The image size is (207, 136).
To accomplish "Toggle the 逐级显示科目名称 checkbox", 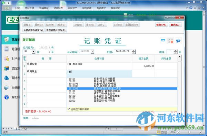I will pyautogui.click(x=69, y=109).
